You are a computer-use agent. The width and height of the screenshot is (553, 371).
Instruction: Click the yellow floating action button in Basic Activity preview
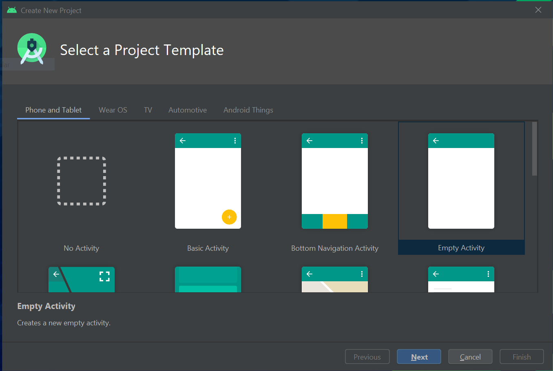pyautogui.click(x=229, y=217)
